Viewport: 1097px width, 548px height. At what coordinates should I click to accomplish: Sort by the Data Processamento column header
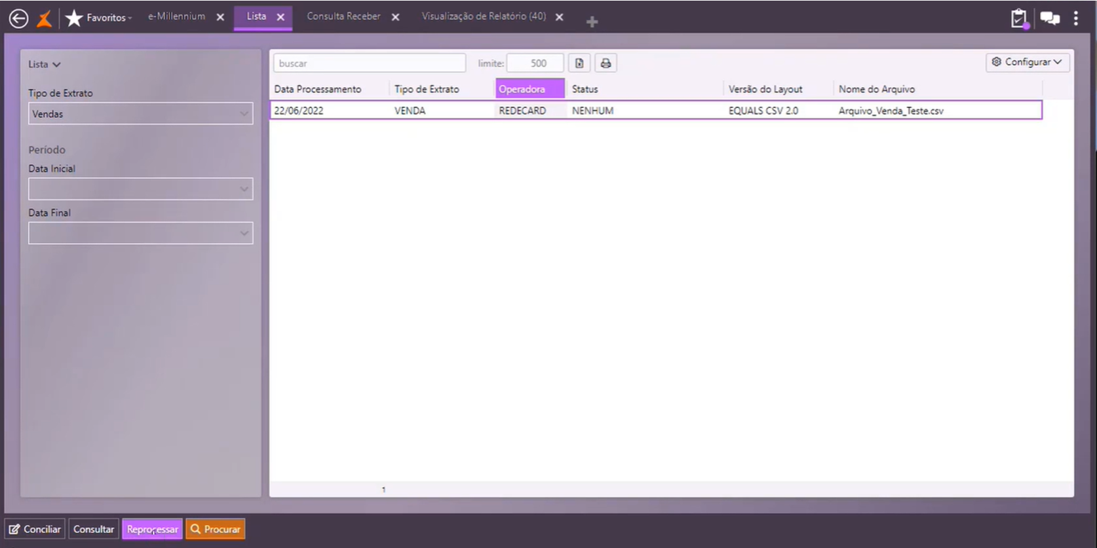318,89
